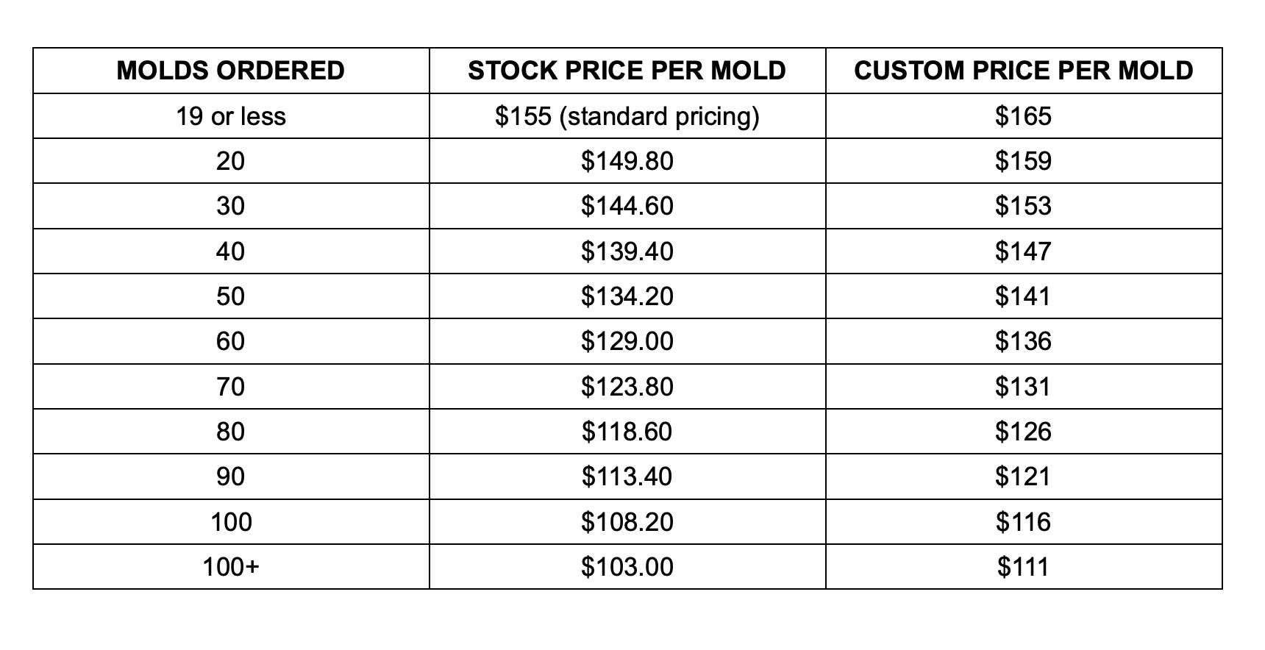Click the $108.20 stock price cell
This screenshot has width=1265, height=650.
tap(627, 522)
